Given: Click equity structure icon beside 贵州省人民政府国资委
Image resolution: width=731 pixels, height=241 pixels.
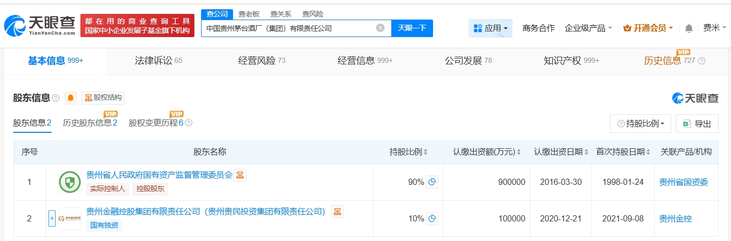Looking at the screenshot, I should point(240,176).
